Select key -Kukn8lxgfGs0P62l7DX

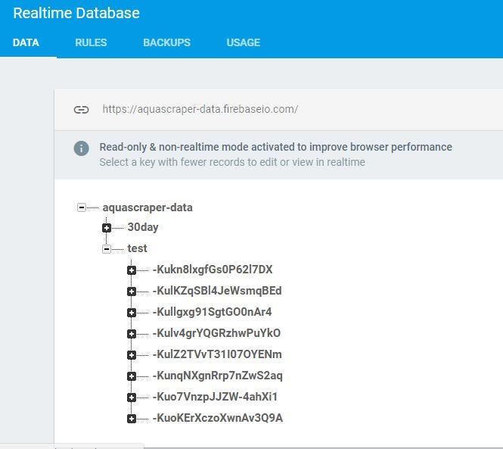click(x=213, y=270)
